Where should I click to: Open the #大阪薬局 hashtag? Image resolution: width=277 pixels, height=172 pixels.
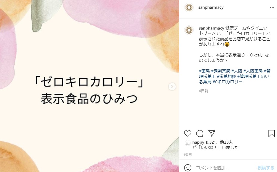click(x=253, y=71)
